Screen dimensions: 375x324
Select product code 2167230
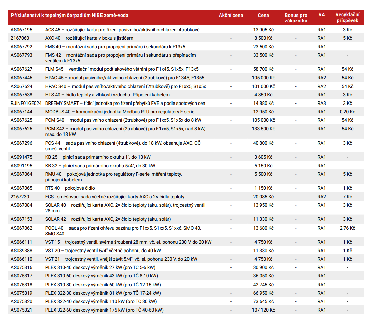click(x=20, y=197)
